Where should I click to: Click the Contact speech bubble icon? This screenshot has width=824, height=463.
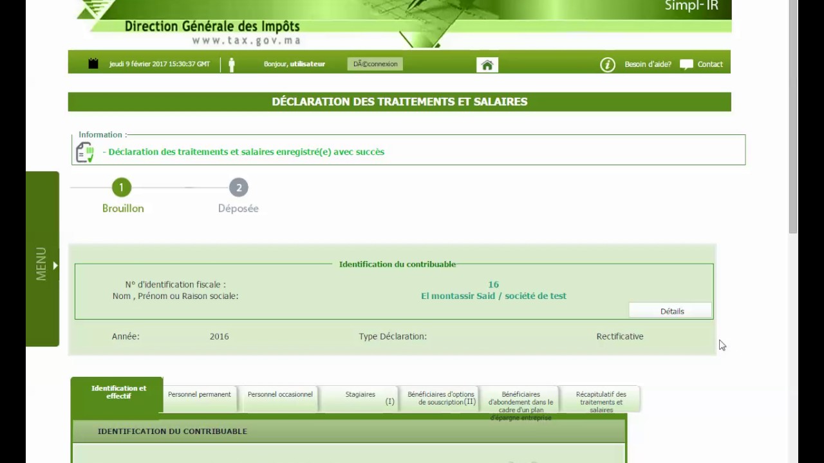(x=686, y=64)
